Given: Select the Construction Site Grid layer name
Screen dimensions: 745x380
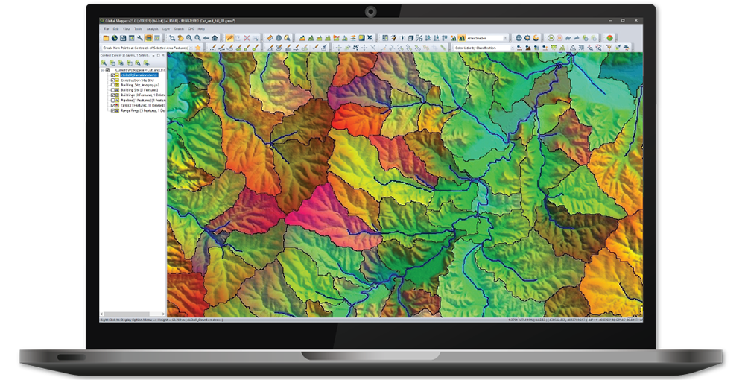Looking at the screenshot, I should point(137,80).
